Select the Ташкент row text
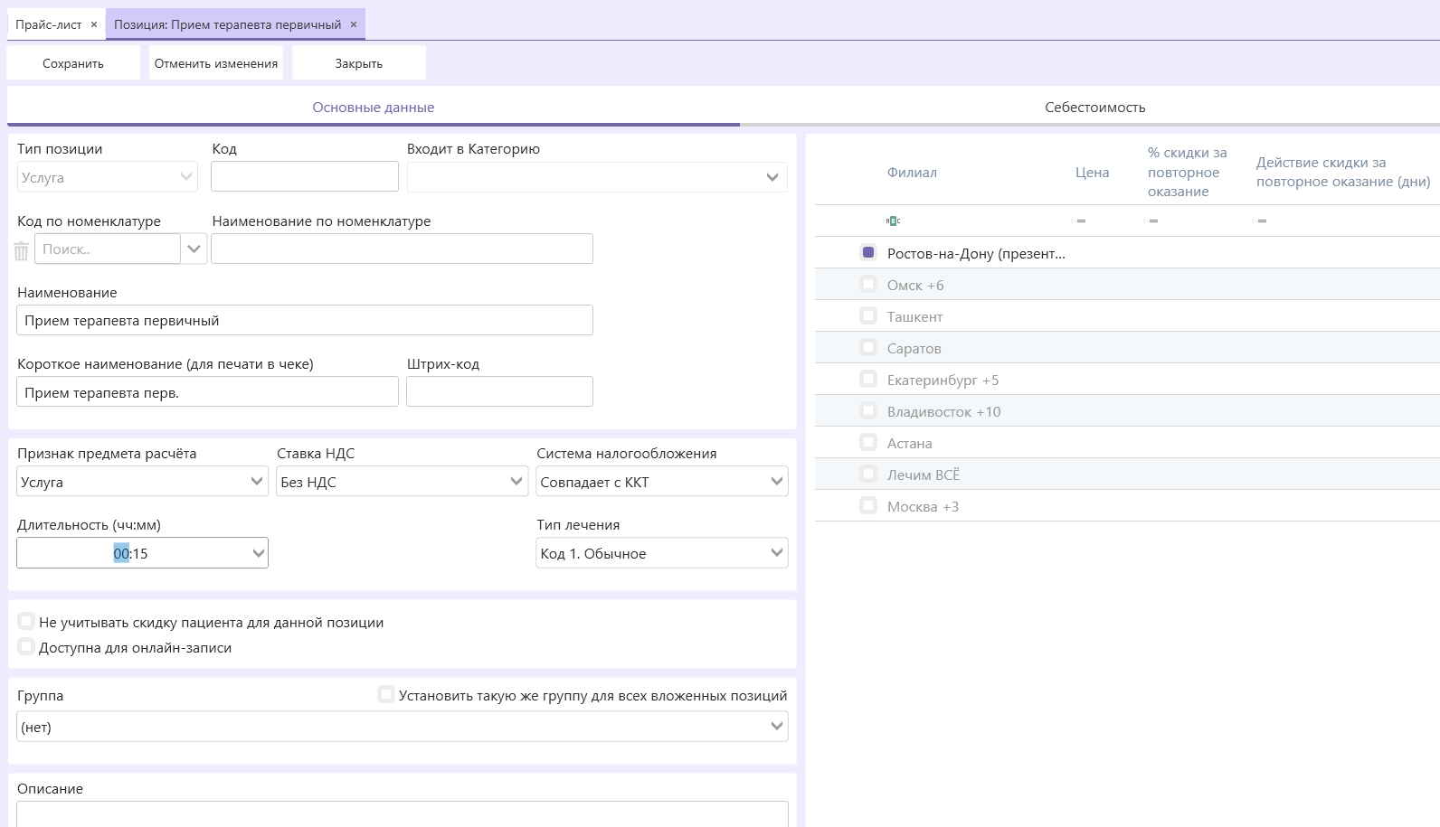Screen dimensions: 1440x827 coord(914,316)
